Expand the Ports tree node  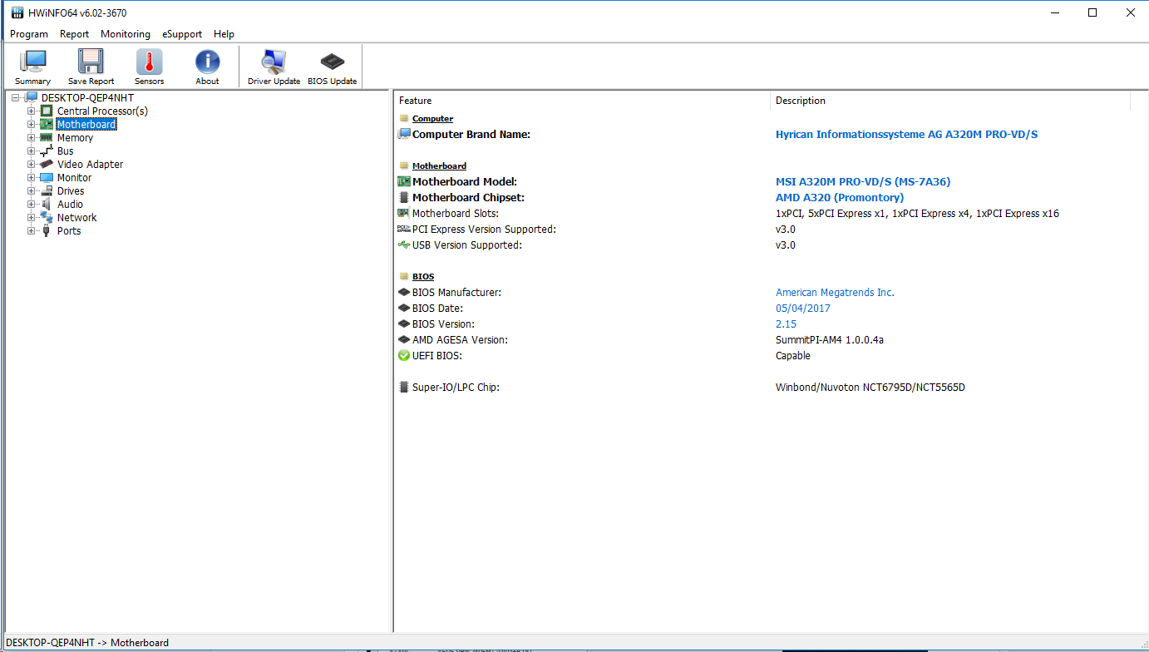tap(32, 231)
